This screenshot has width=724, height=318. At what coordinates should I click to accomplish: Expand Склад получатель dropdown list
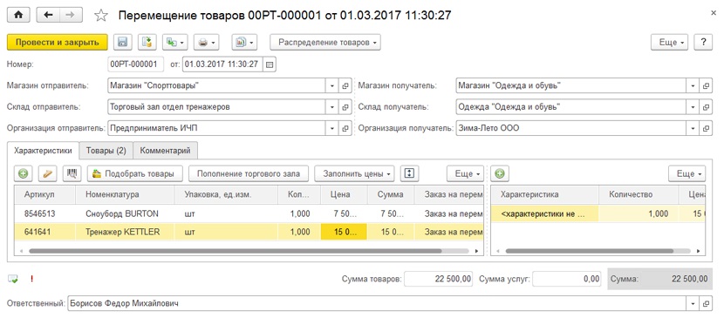pyautogui.click(x=693, y=107)
